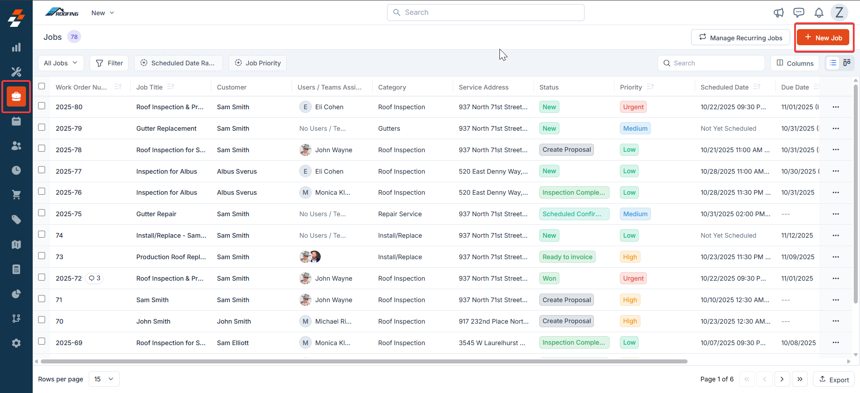The width and height of the screenshot is (860, 393).
Task: Check the box for job 2025-76
Action: (x=42, y=191)
